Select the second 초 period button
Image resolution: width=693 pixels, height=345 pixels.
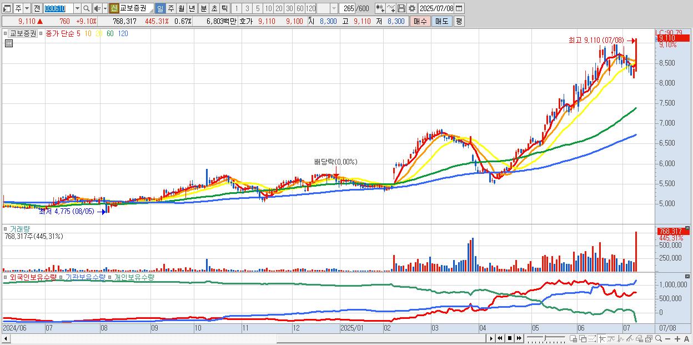click(214, 8)
